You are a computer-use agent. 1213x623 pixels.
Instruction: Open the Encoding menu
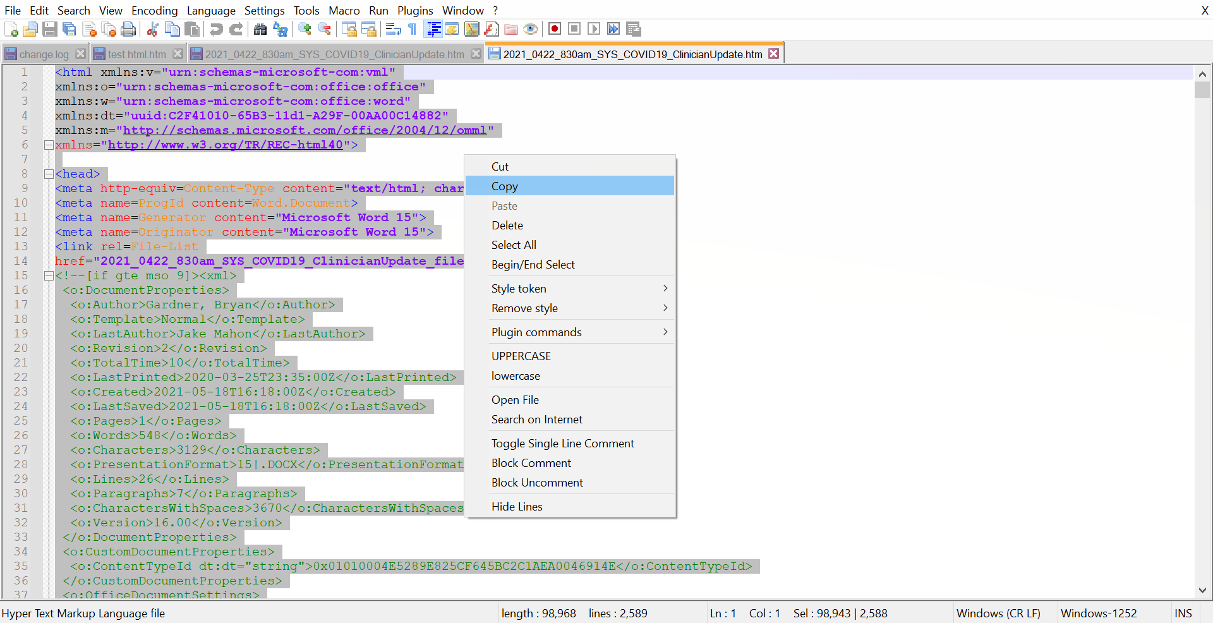click(154, 10)
